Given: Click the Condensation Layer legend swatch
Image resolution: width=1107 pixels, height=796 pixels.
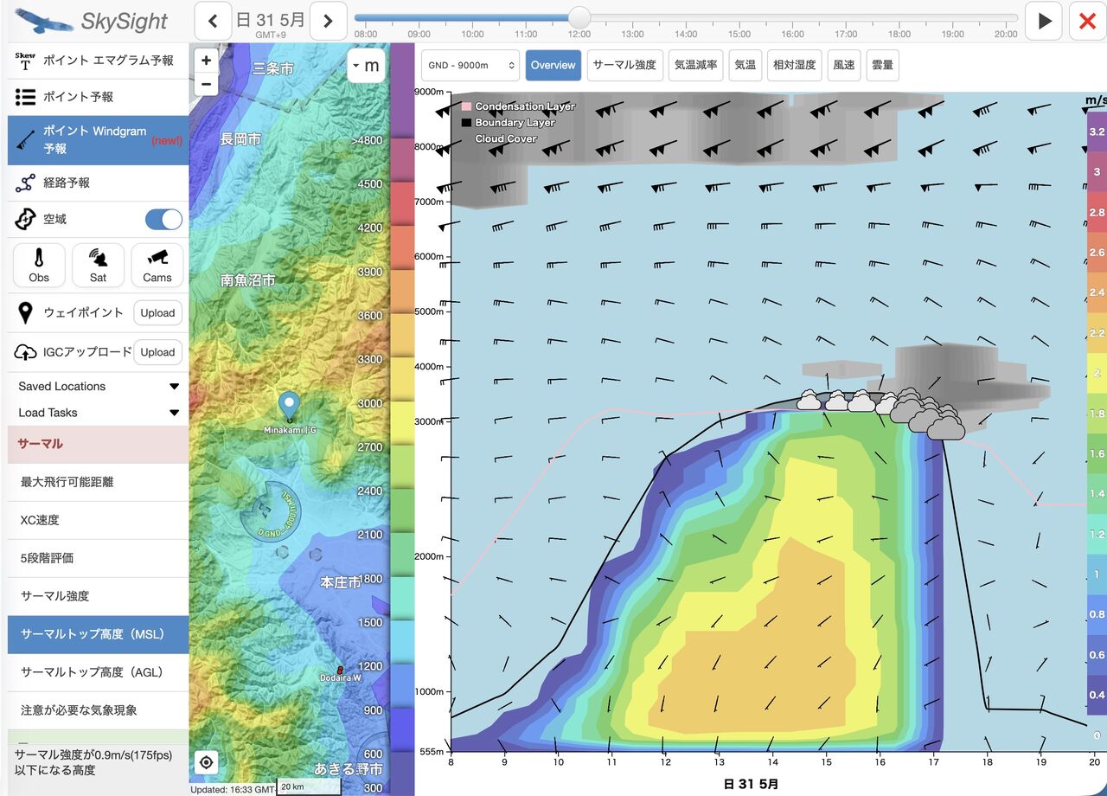Looking at the screenshot, I should [466, 106].
